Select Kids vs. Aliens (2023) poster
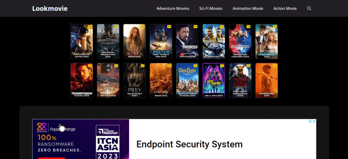 pos(214,81)
